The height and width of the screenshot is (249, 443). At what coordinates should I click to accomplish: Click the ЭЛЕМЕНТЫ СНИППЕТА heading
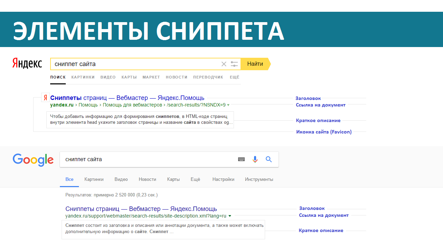tap(149, 30)
